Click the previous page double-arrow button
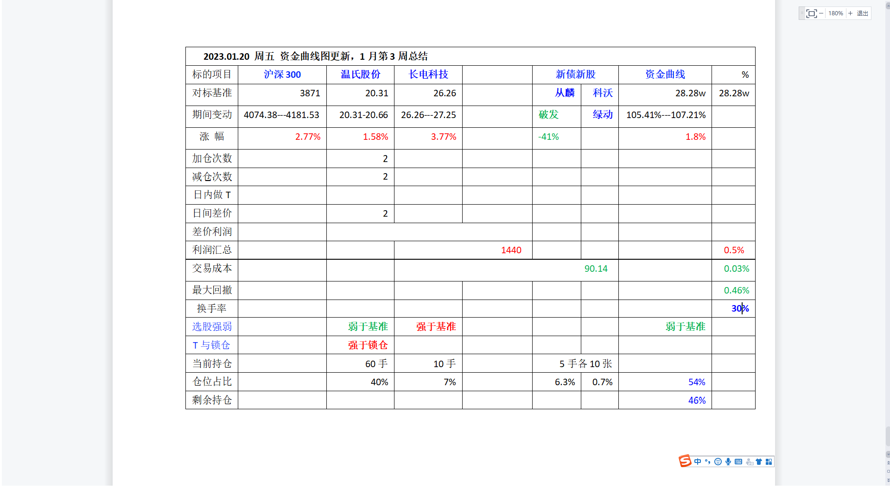This screenshot has height=500, width=890. click(888, 462)
